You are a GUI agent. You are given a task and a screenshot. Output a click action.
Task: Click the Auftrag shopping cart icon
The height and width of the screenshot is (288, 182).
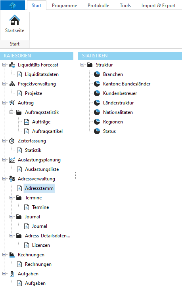tap(12, 103)
